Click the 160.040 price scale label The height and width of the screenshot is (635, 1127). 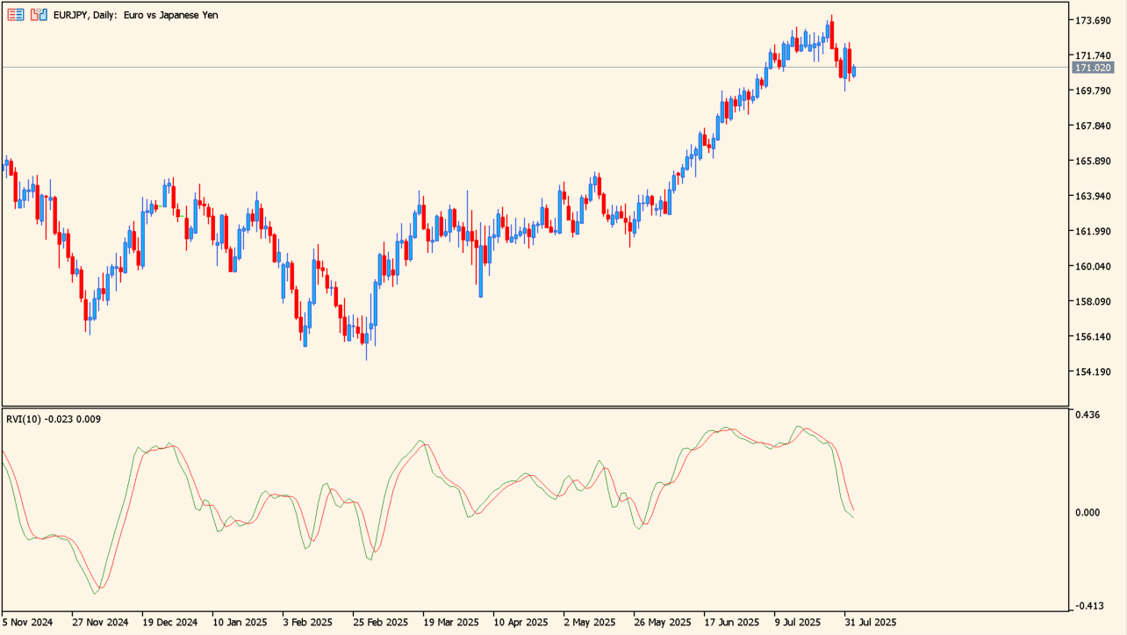[x=1093, y=266]
